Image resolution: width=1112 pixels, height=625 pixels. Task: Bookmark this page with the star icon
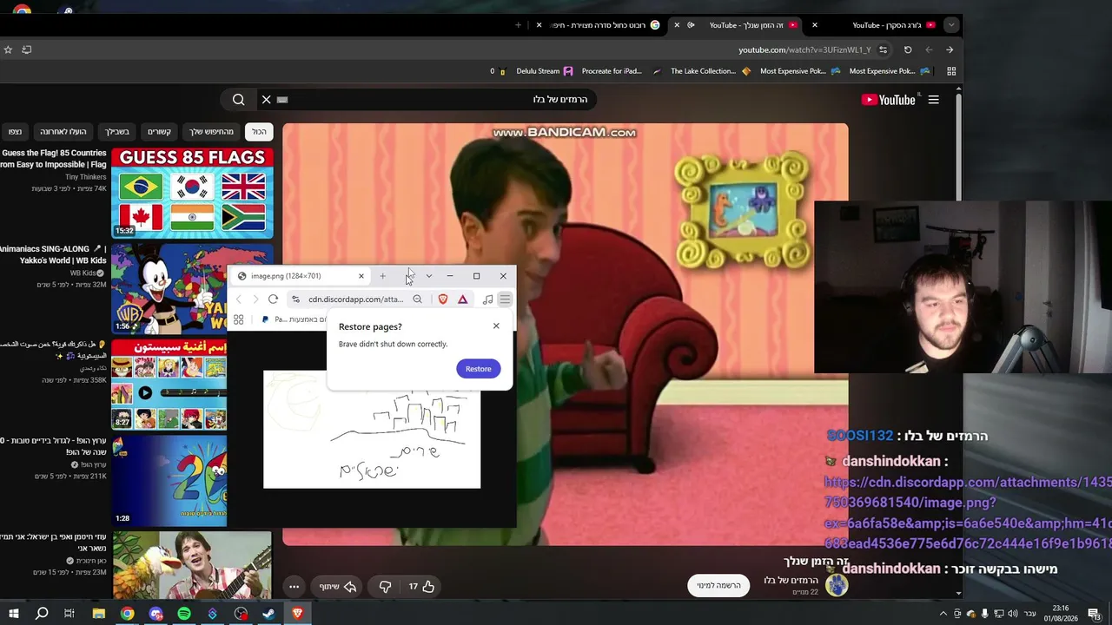pos(8,49)
